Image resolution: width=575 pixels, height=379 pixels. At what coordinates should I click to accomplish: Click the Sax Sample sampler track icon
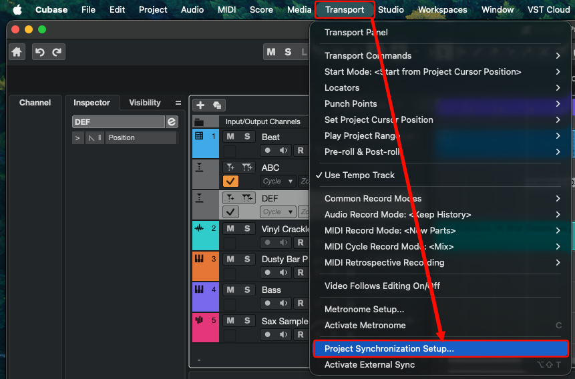tap(199, 320)
